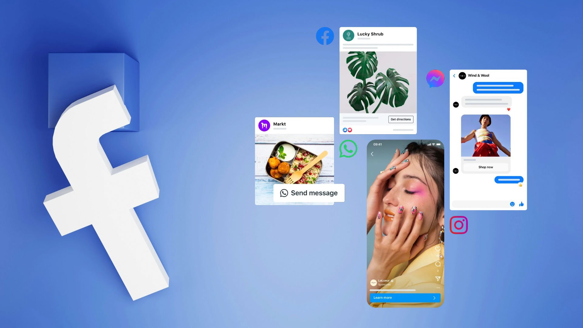
Task: Click the like reaction icon on Lucky Shrub post
Action: [345, 130]
